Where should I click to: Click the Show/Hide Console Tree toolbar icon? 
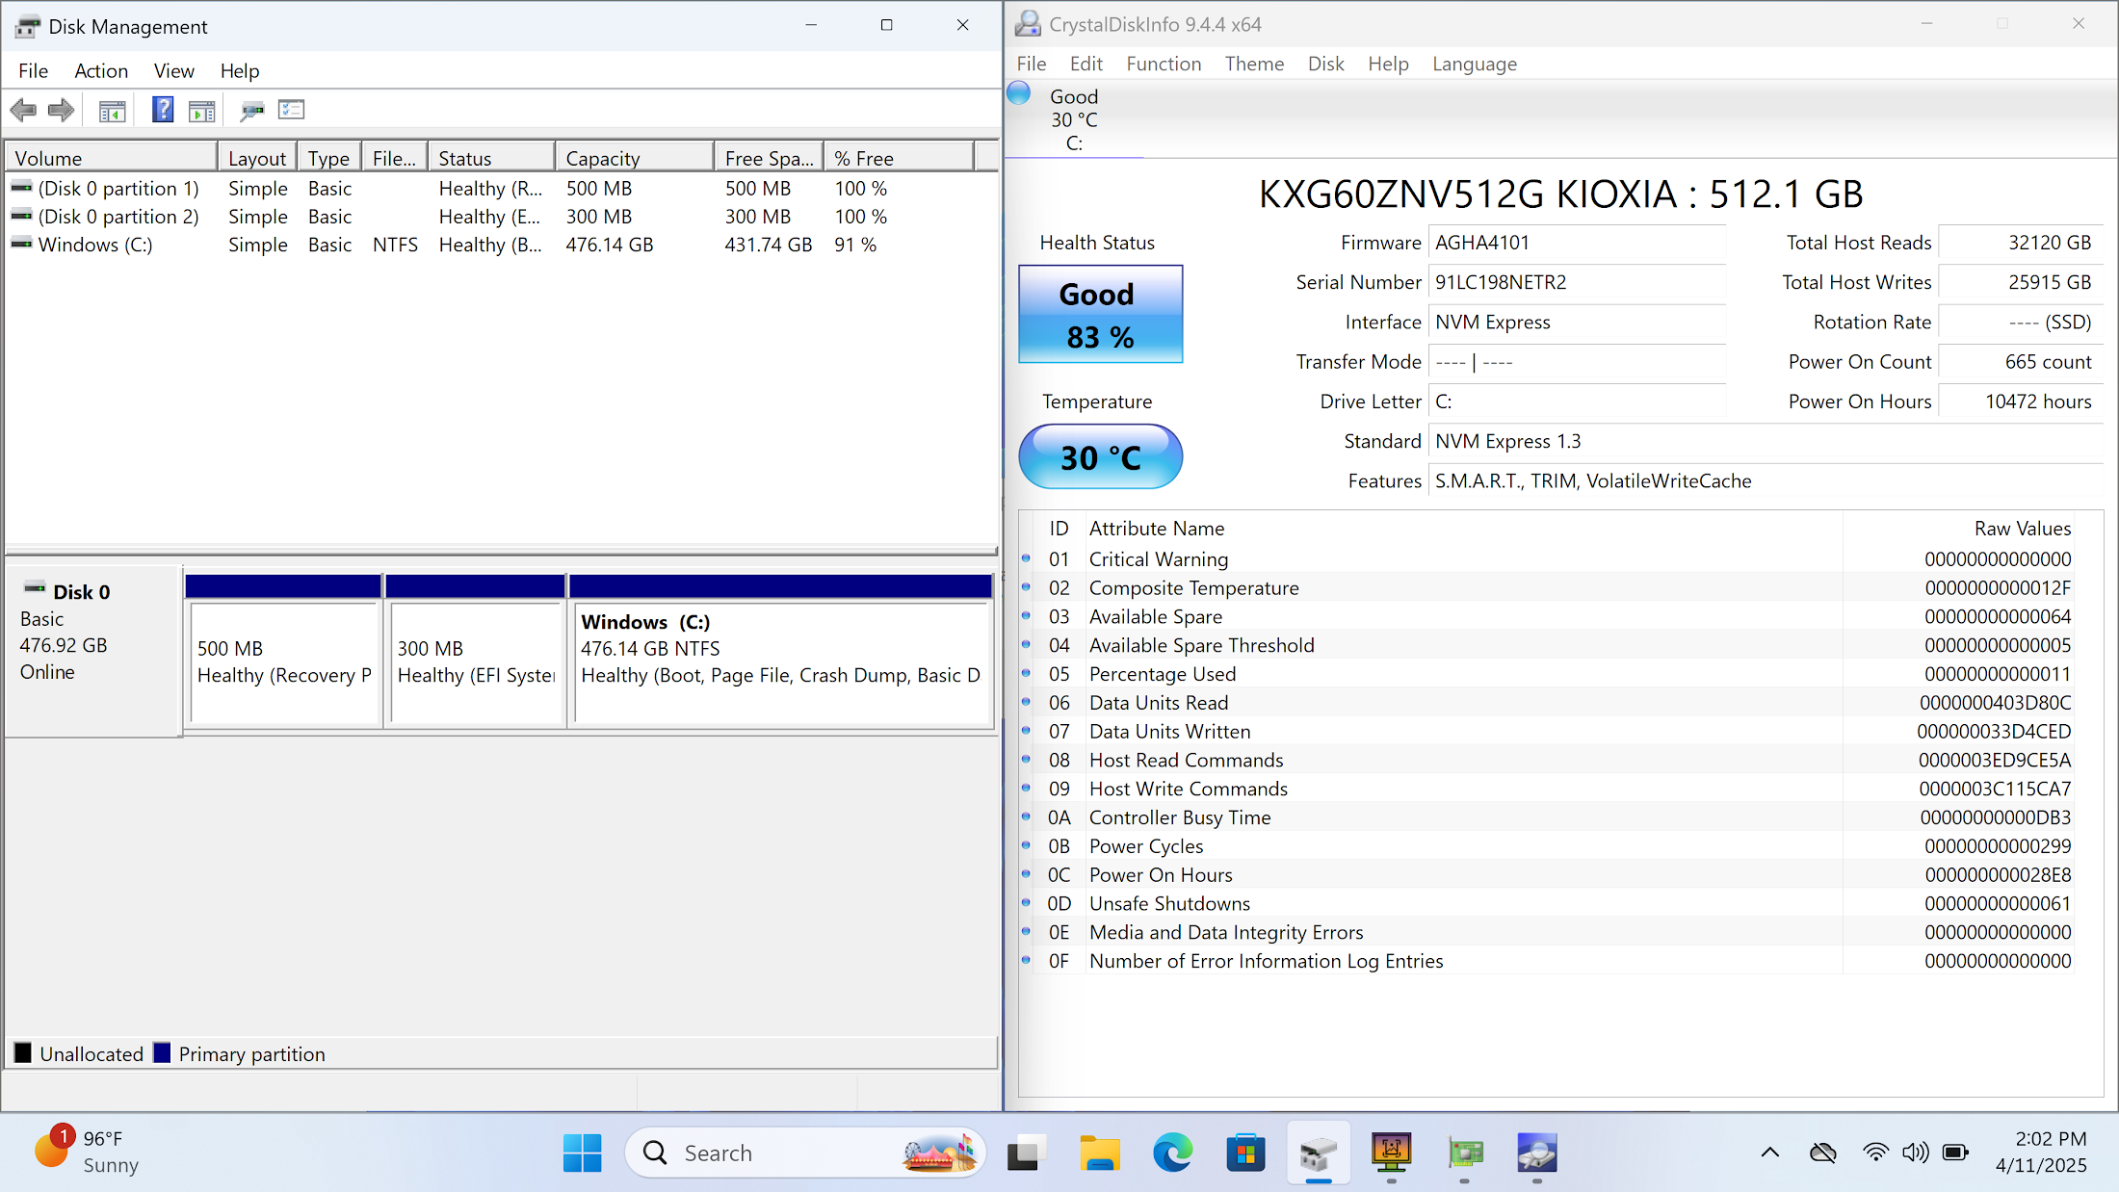(113, 111)
